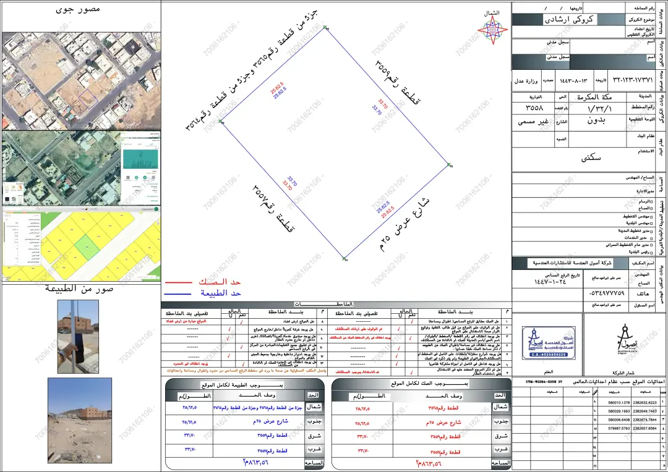Image resolution: width=668 pixels, height=472 pixels.
Task: Click the 25.62.5 dimension on the northwest edge
Action: 278,90
